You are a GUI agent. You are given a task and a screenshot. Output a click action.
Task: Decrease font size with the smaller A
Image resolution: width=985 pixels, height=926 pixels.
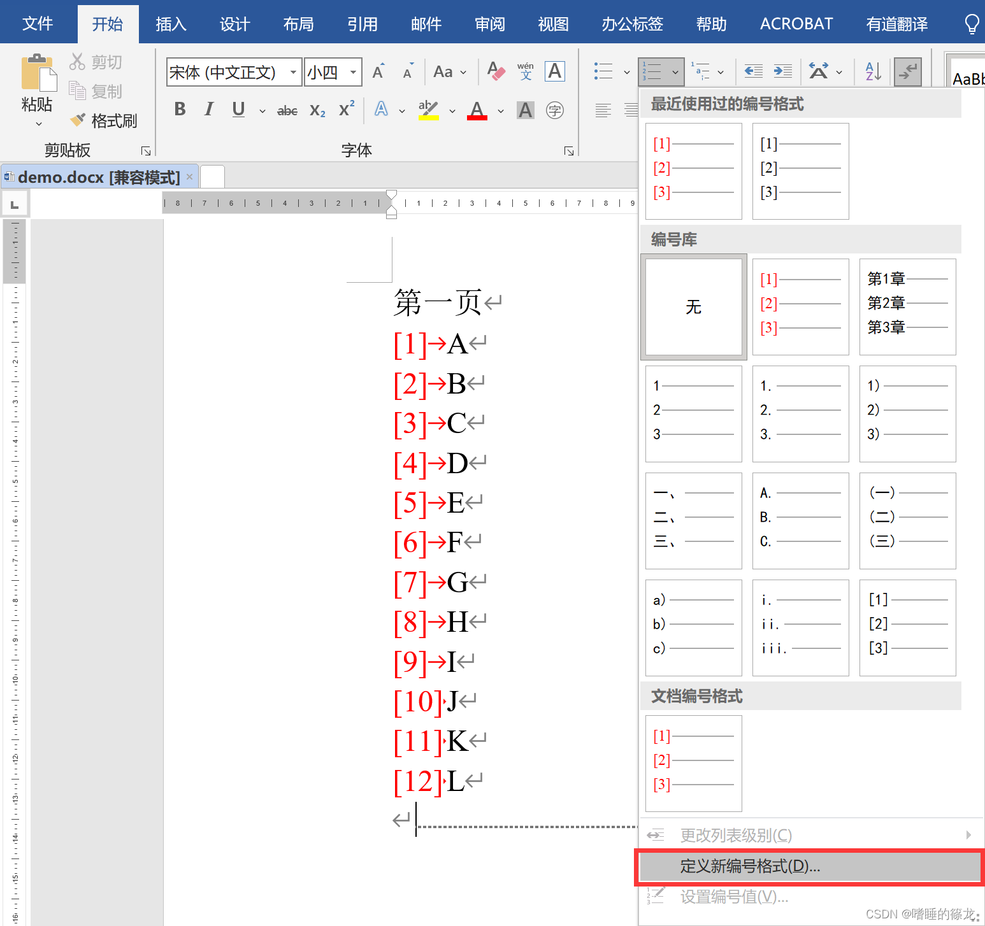point(408,71)
